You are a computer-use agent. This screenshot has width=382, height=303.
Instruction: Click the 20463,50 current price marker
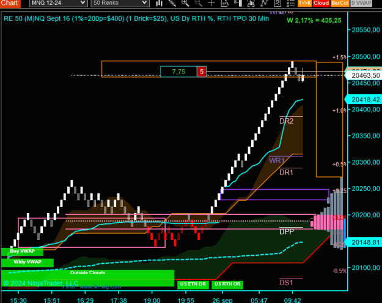364,75
